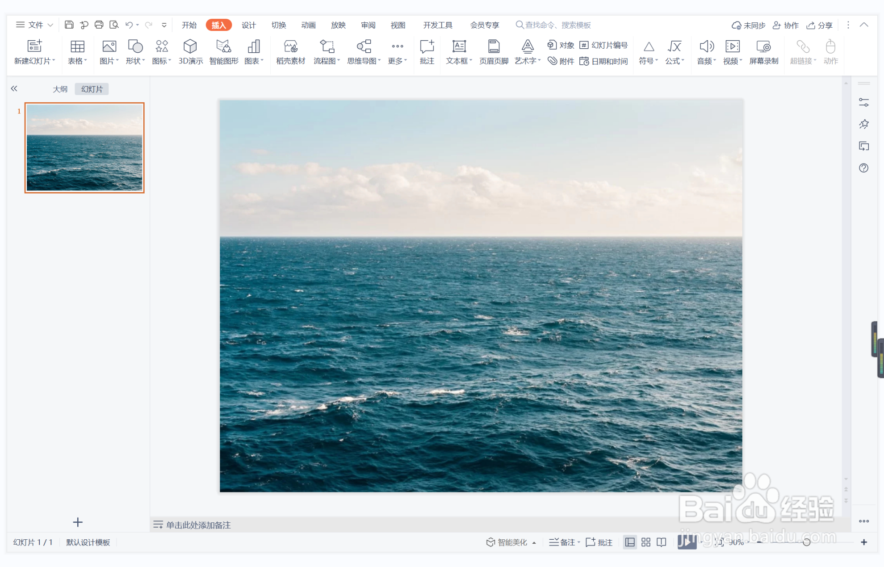Open the Outline pane tab

coord(60,89)
